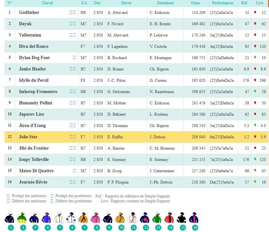269x232 pixels.
Task: Select jockey silk number 7
Action: pyautogui.click(x=83, y=218)
